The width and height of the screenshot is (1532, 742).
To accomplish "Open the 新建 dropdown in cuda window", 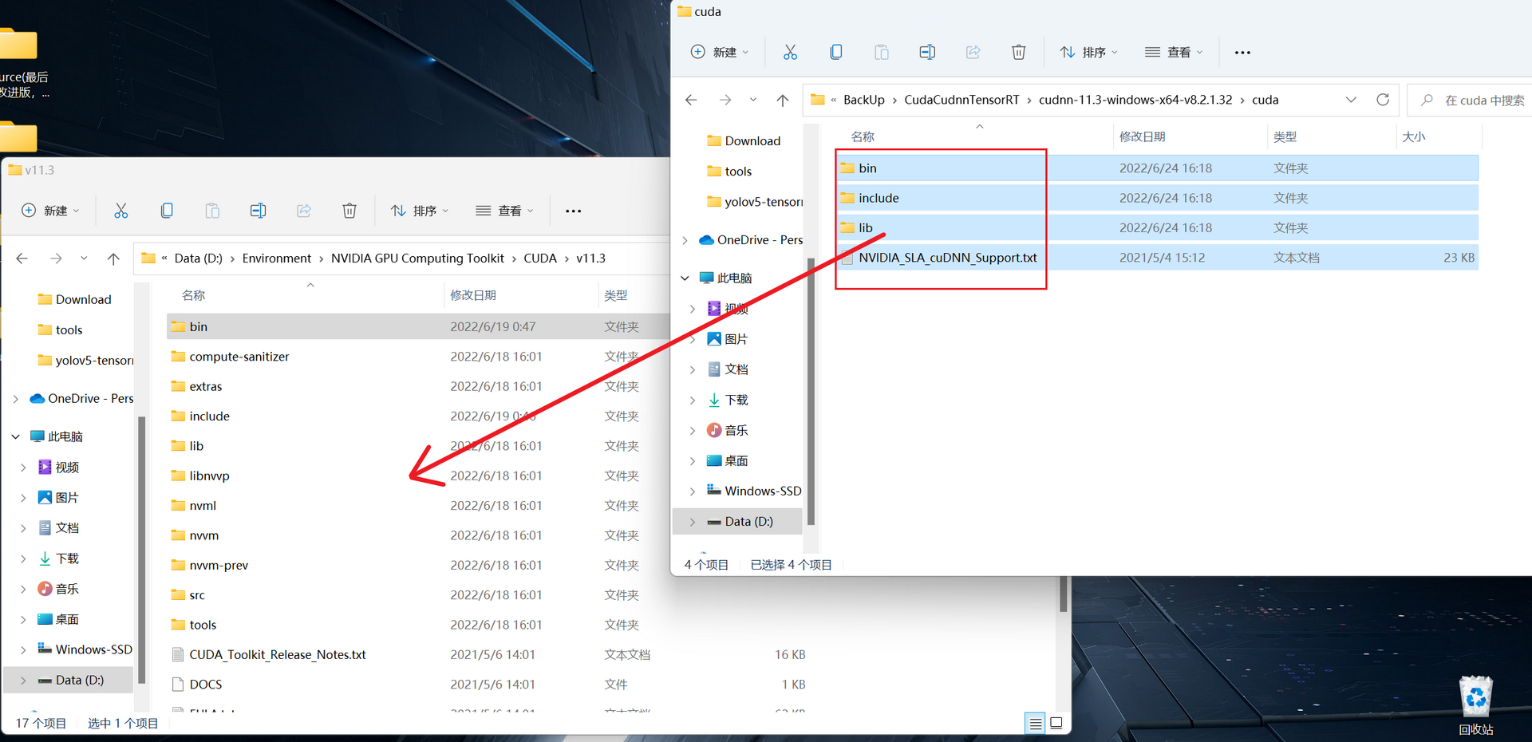I will tap(720, 52).
